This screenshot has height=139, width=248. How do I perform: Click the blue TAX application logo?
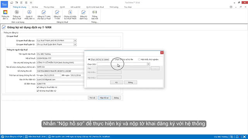tap(4, 4)
